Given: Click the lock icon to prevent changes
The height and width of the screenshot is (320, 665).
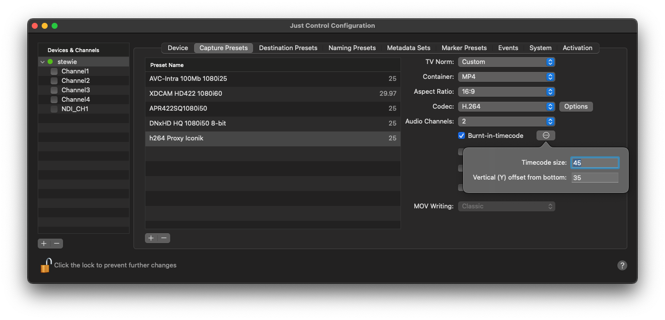Looking at the screenshot, I should 46,265.
